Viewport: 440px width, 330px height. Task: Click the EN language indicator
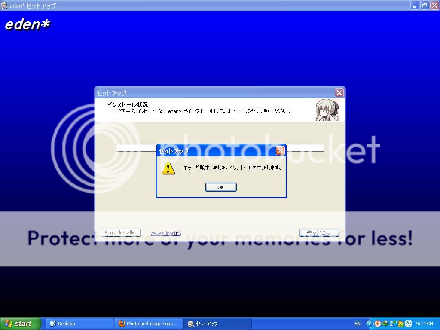pos(357,324)
